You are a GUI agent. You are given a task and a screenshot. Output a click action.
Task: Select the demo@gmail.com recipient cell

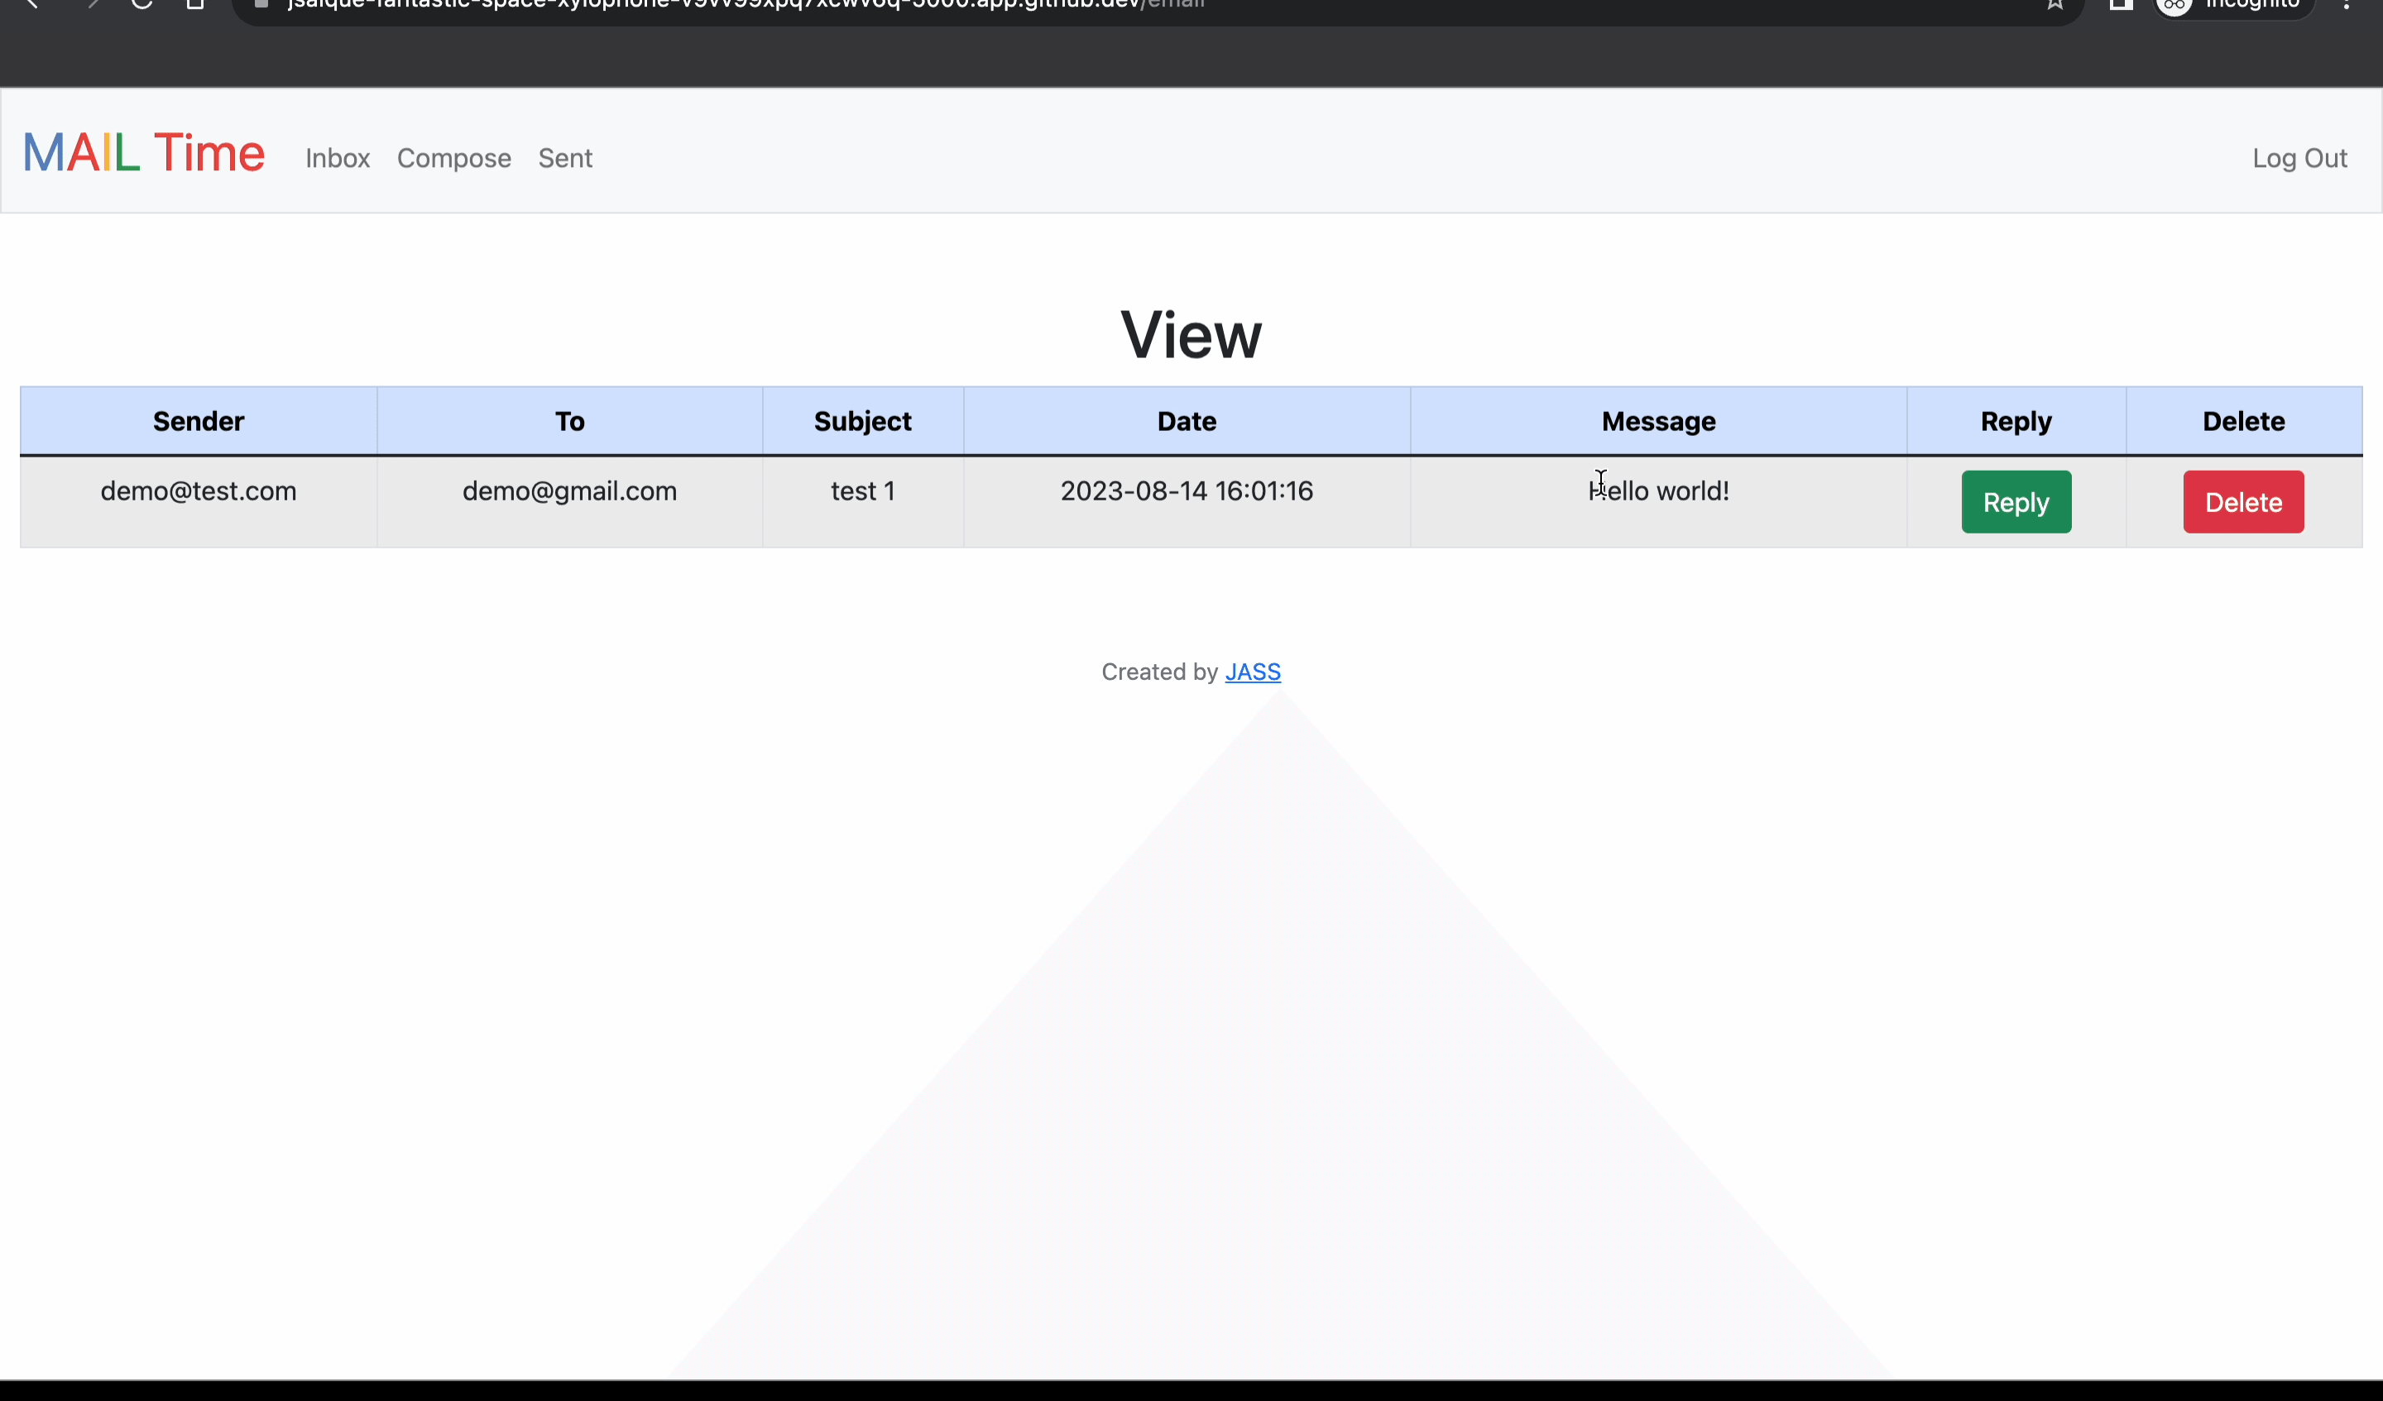point(569,491)
